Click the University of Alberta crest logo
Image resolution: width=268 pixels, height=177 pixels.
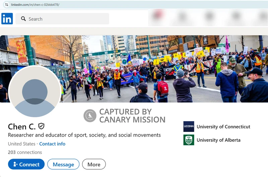[189, 140]
